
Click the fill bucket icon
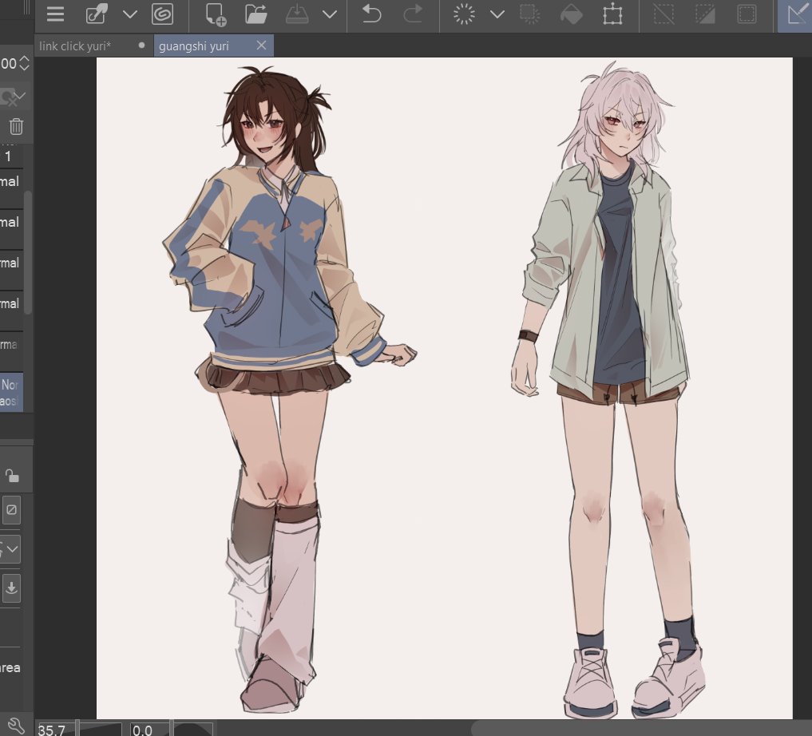[571, 14]
